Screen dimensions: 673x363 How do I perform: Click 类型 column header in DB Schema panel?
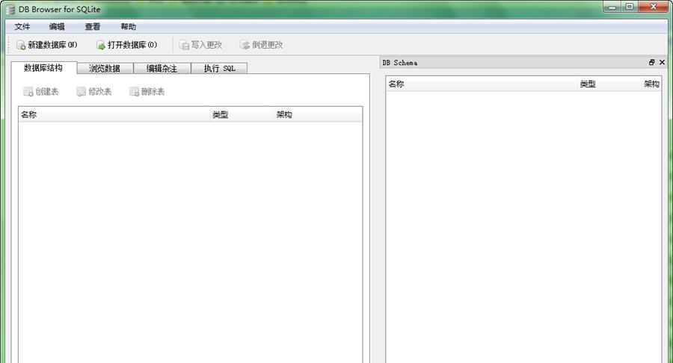pos(609,84)
